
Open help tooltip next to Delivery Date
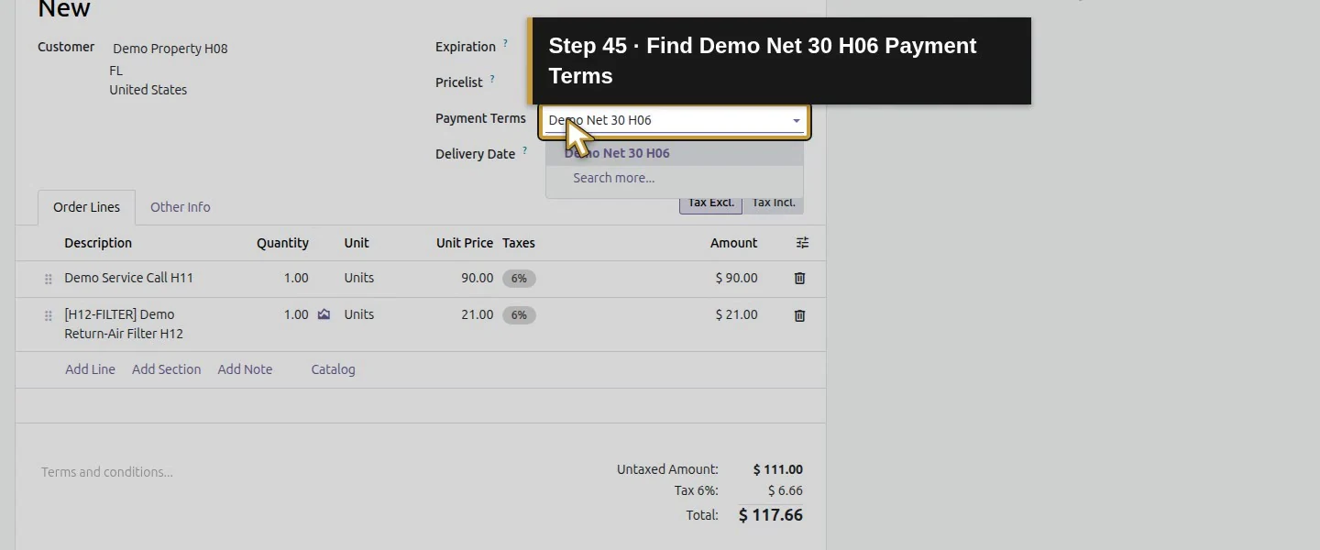click(x=524, y=150)
